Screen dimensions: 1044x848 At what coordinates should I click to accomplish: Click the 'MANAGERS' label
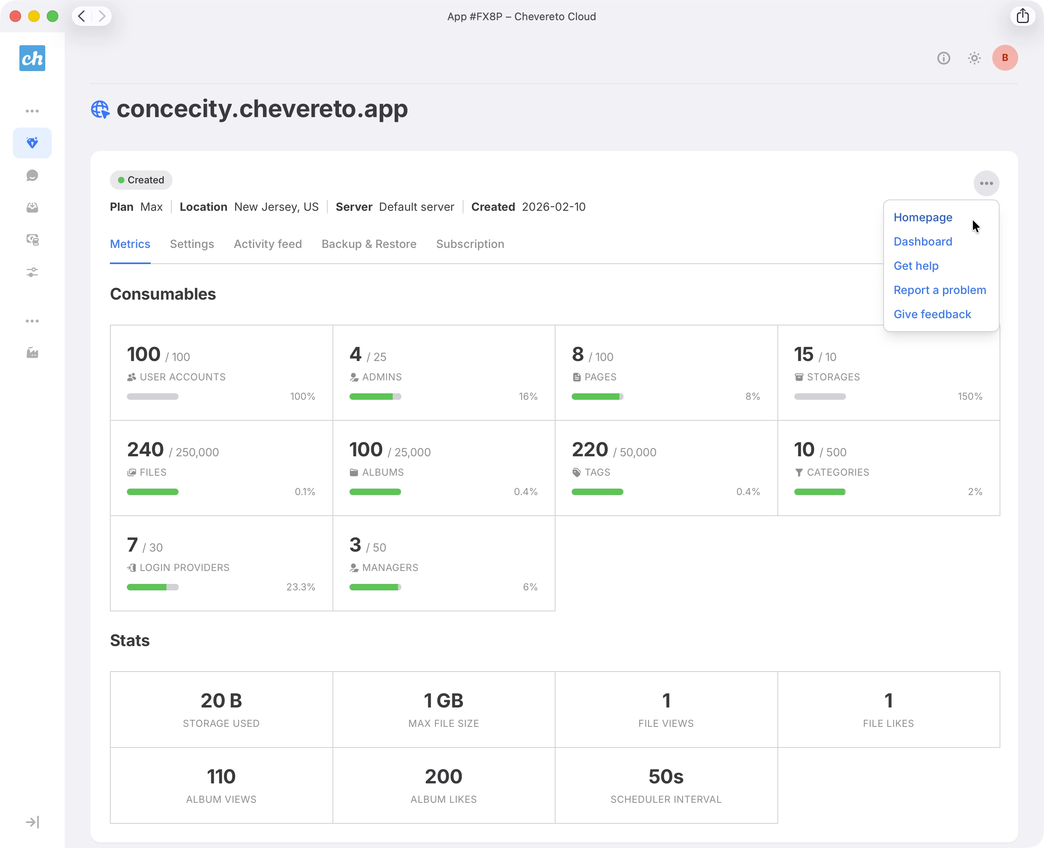pyautogui.click(x=390, y=568)
